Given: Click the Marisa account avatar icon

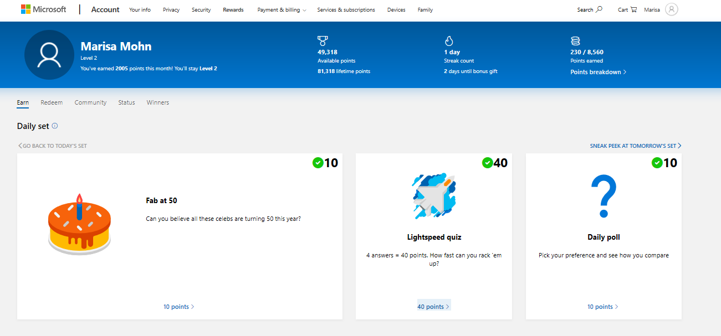Looking at the screenshot, I should (671, 9).
